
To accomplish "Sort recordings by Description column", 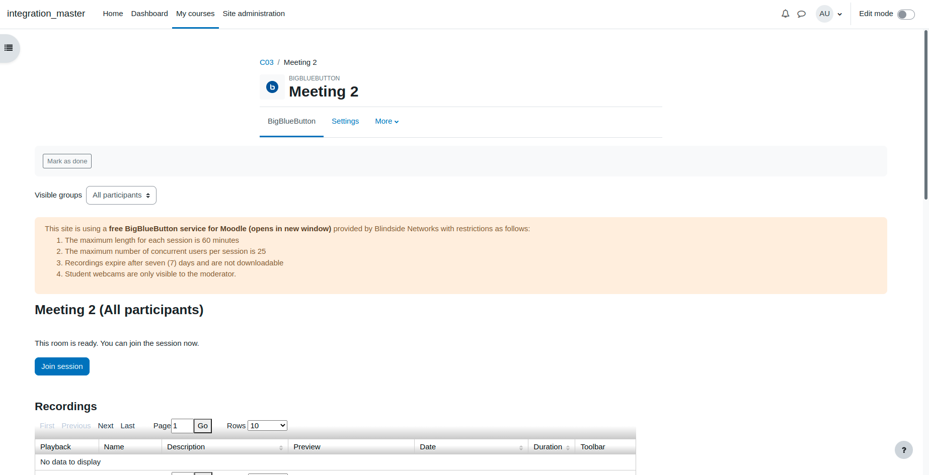I will pos(225,447).
